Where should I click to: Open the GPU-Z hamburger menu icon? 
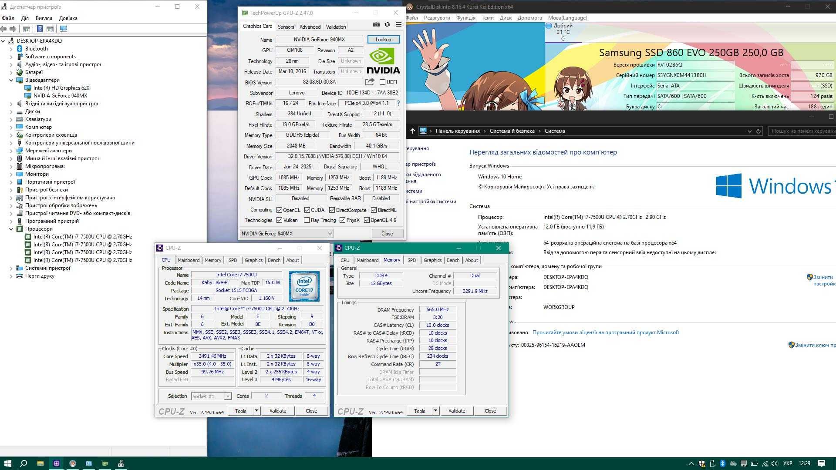398,25
